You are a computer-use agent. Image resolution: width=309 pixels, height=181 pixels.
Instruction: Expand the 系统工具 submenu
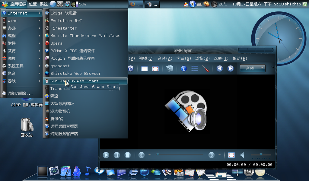point(21,66)
